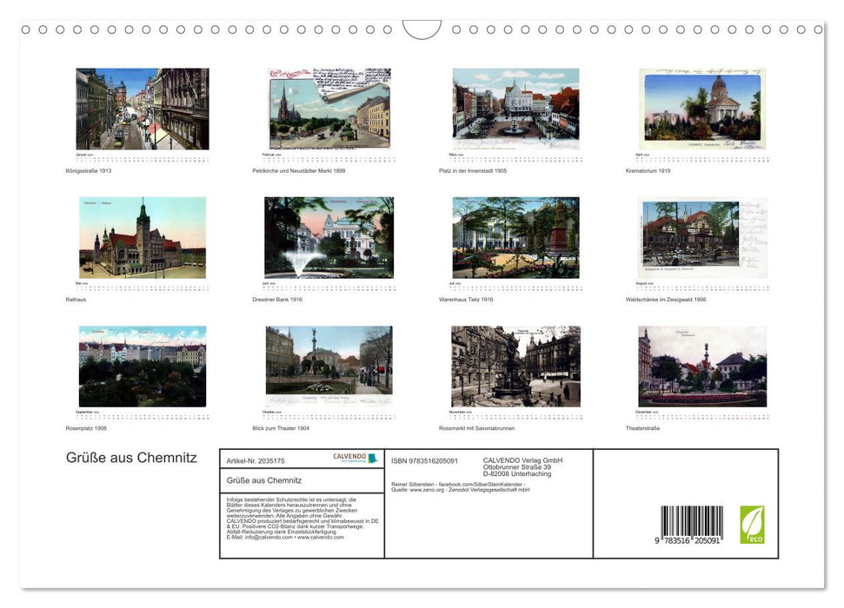Click the hanging hole cutout at the top center
This screenshot has width=844, height=608.
click(422, 30)
